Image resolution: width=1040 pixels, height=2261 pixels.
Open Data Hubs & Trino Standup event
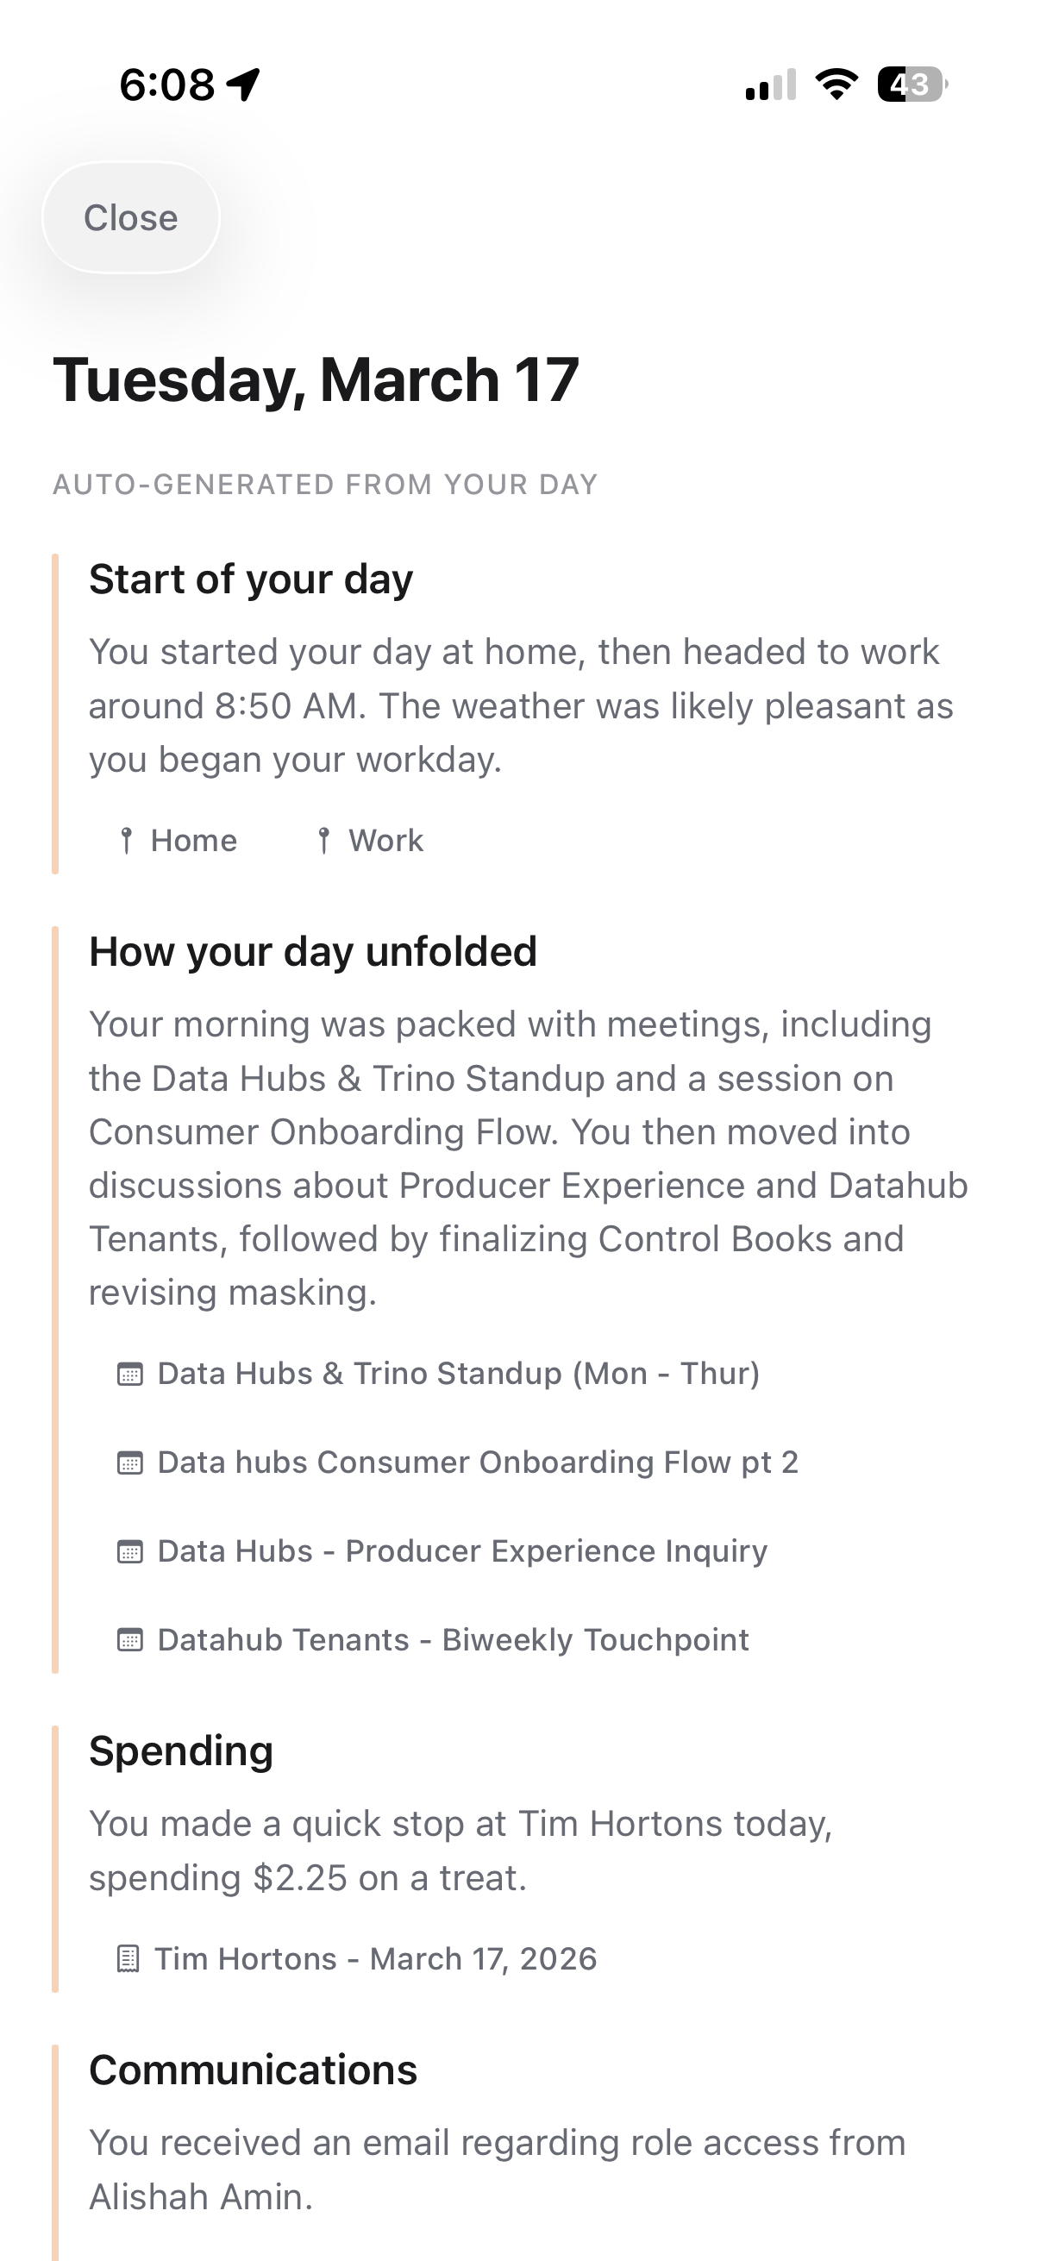click(x=458, y=1374)
